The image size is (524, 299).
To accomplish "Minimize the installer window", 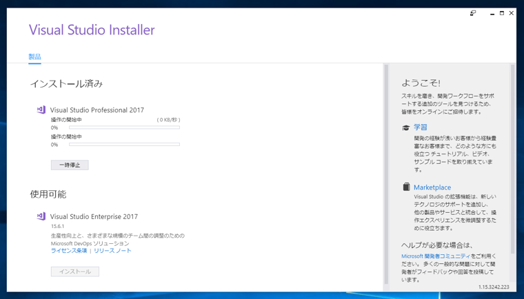I will pyautogui.click(x=492, y=13).
